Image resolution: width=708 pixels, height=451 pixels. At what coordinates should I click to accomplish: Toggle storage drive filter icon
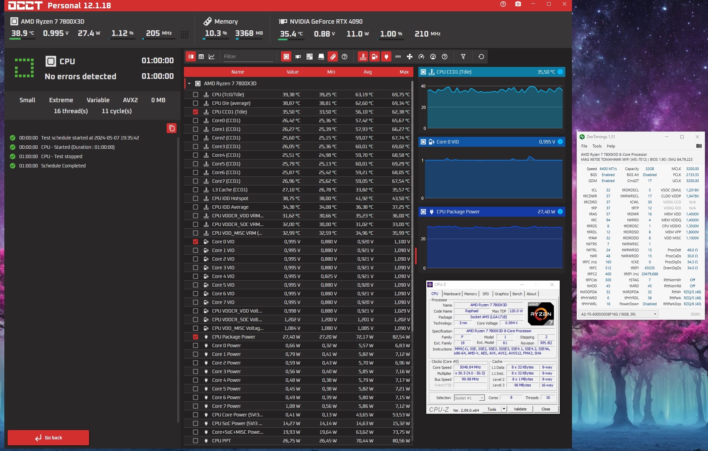click(x=321, y=57)
